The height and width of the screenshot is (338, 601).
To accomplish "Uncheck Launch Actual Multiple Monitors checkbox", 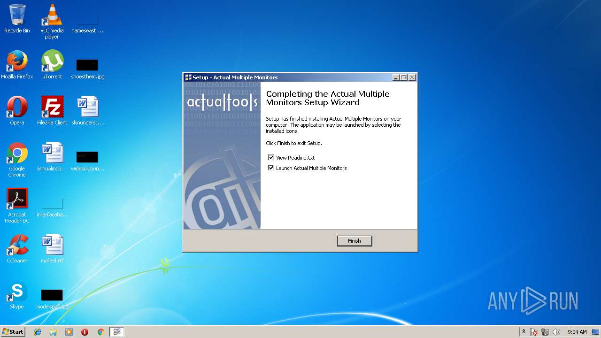I will pos(271,168).
